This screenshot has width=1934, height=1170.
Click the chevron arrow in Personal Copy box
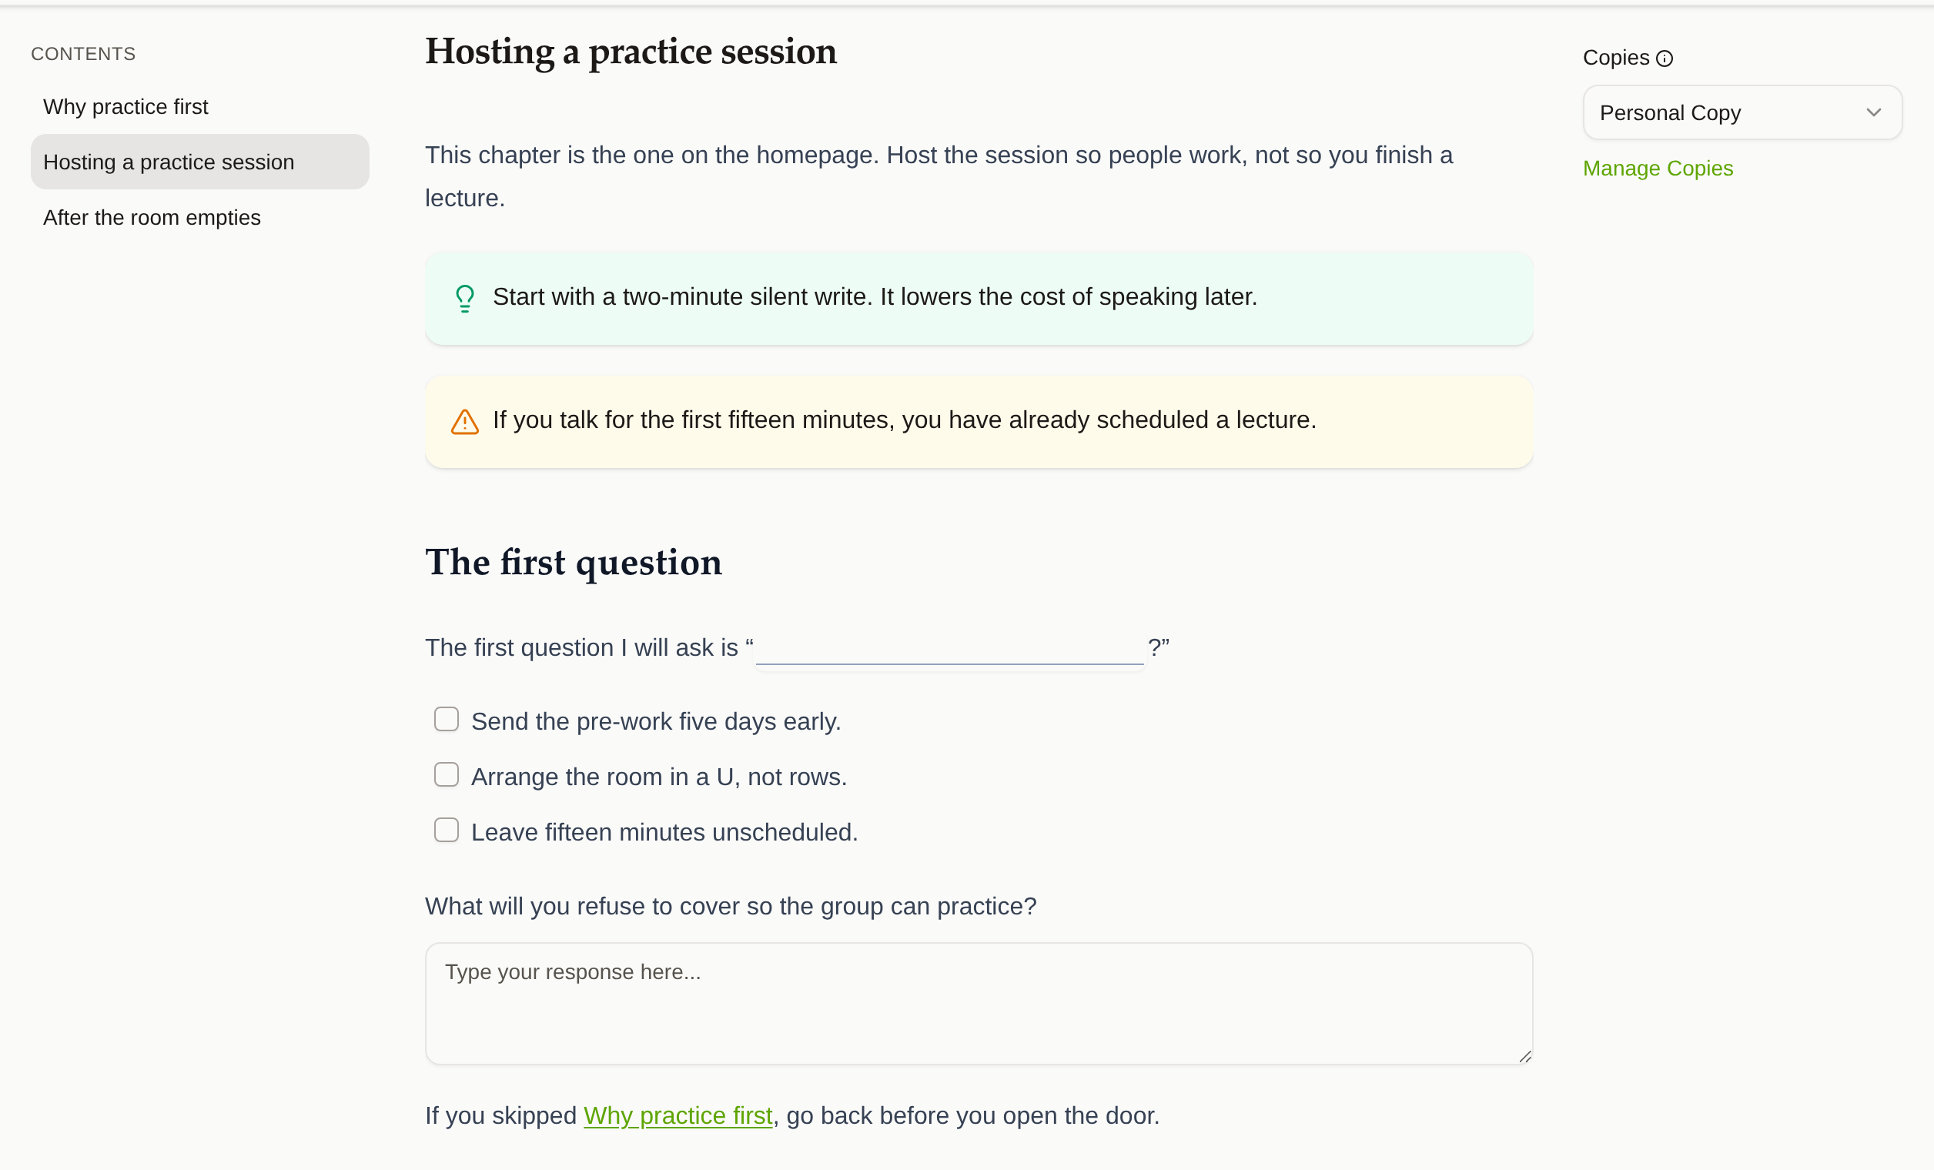pyautogui.click(x=1874, y=112)
